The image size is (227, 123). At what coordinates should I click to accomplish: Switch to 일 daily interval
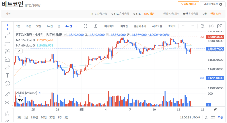[x=59, y=26]
